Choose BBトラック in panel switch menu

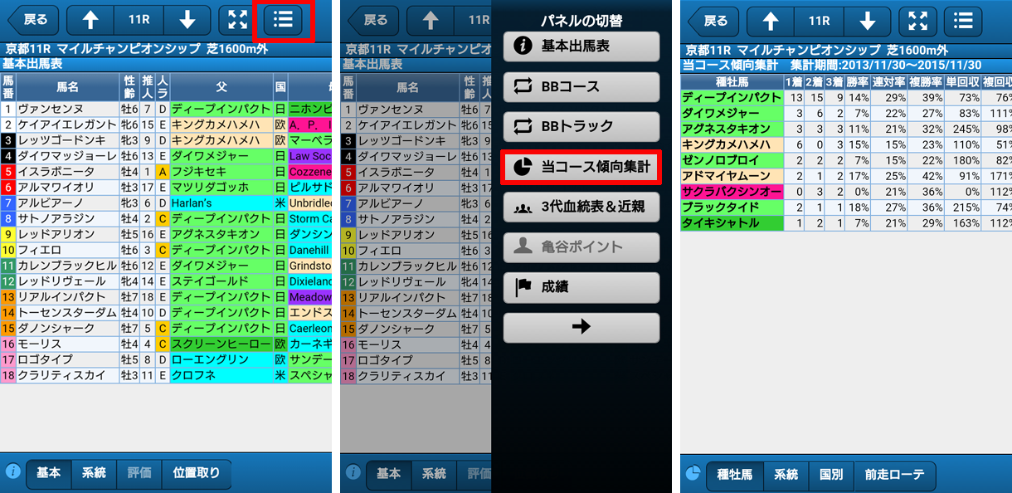(x=581, y=126)
